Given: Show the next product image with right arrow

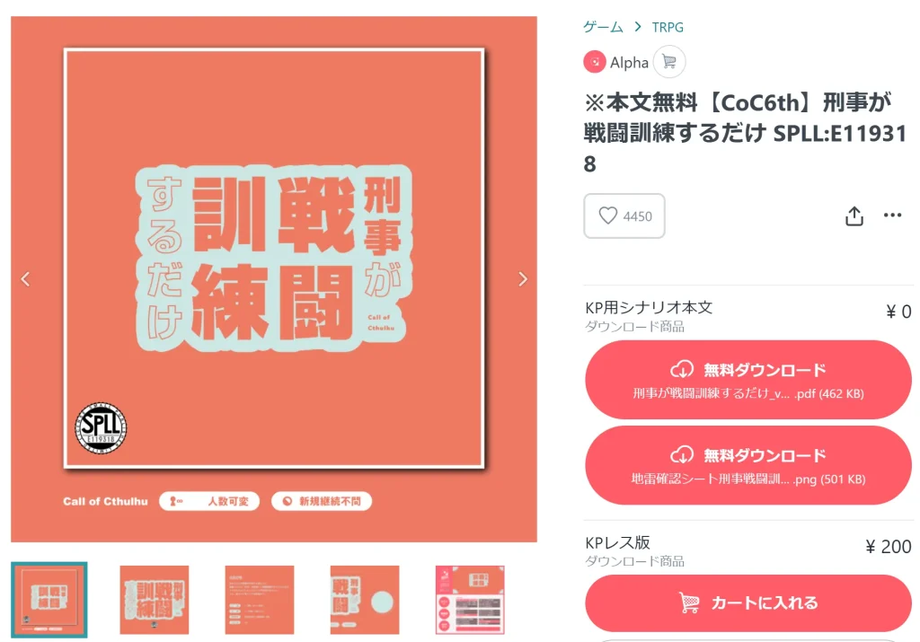Looking at the screenshot, I should pyautogui.click(x=522, y=279).
